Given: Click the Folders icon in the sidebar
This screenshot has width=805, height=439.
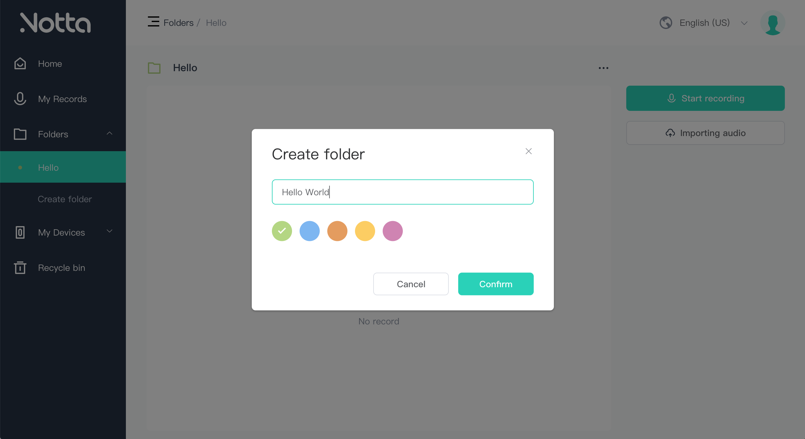Looking at the screenshot, I should point(20,134).
